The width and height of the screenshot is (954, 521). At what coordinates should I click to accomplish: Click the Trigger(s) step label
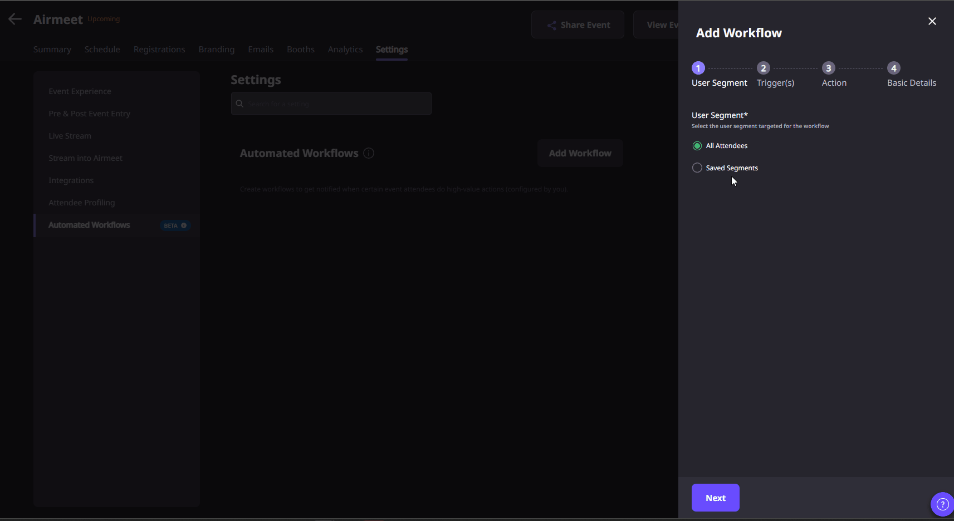775,83
